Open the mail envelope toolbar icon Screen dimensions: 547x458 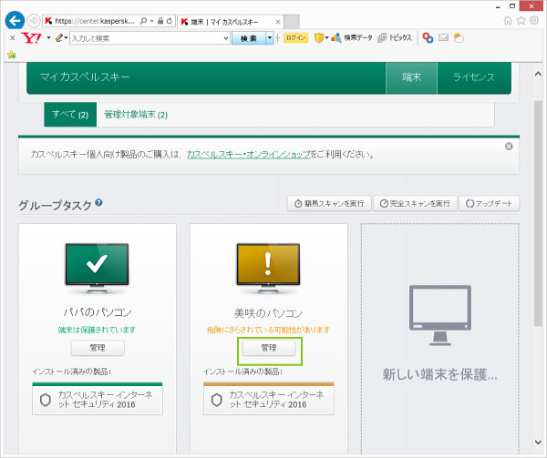pos(443,37)
